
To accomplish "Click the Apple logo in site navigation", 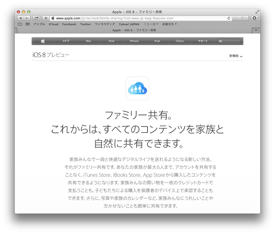I will click(x=43, y=41).
